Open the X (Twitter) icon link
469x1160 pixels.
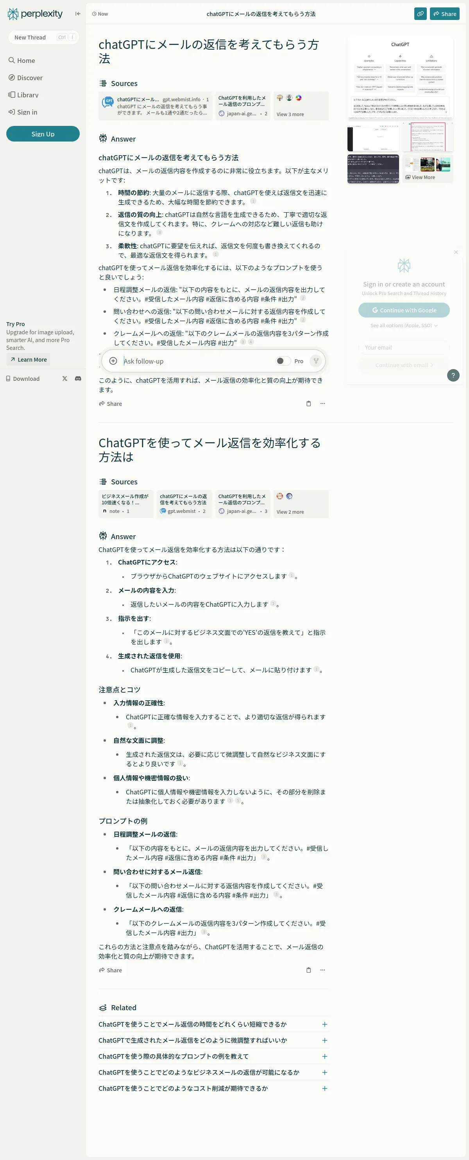click(x=65, y=379)
